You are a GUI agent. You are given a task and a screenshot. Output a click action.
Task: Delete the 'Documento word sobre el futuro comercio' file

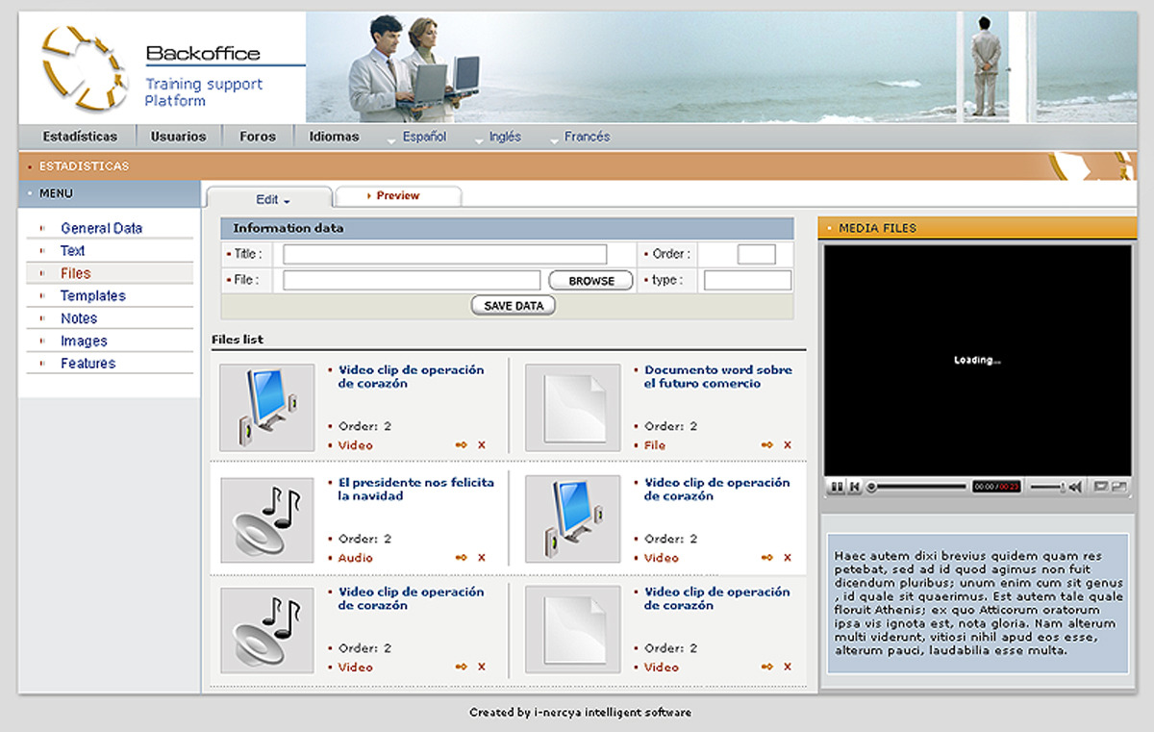pos(788,445)
